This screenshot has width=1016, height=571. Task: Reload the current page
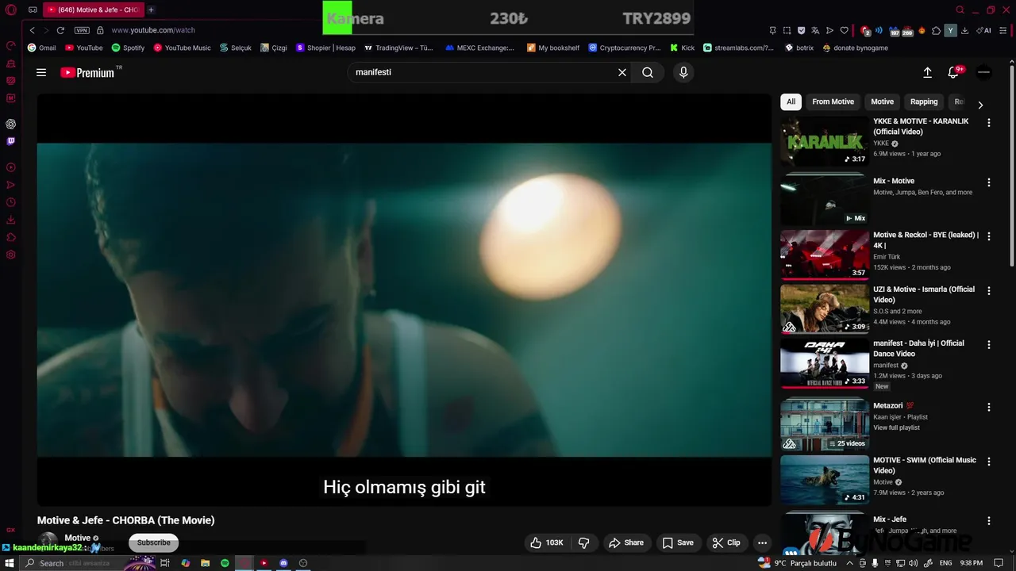point(60,30)
